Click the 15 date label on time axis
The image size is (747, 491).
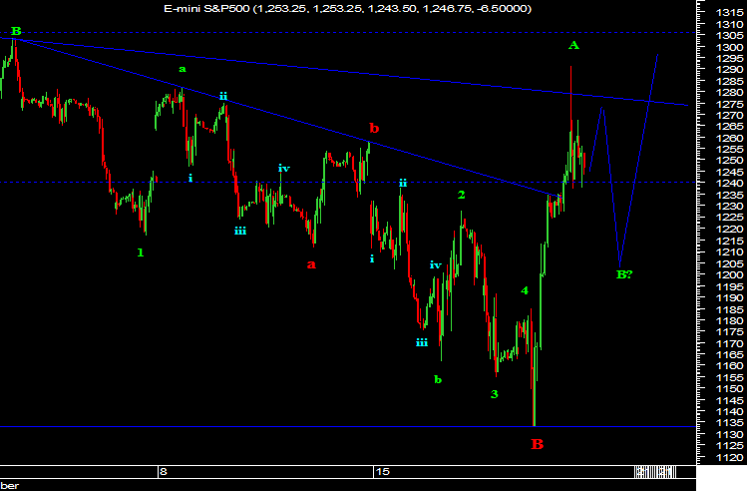point(382,471)
